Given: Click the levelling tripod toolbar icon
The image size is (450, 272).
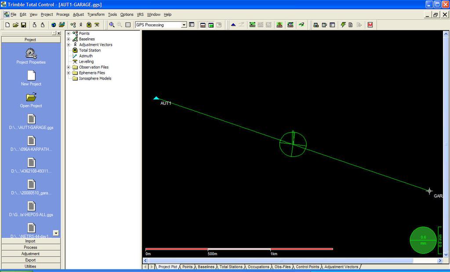Looking at the screenshot, I should [x=97, y=25].
